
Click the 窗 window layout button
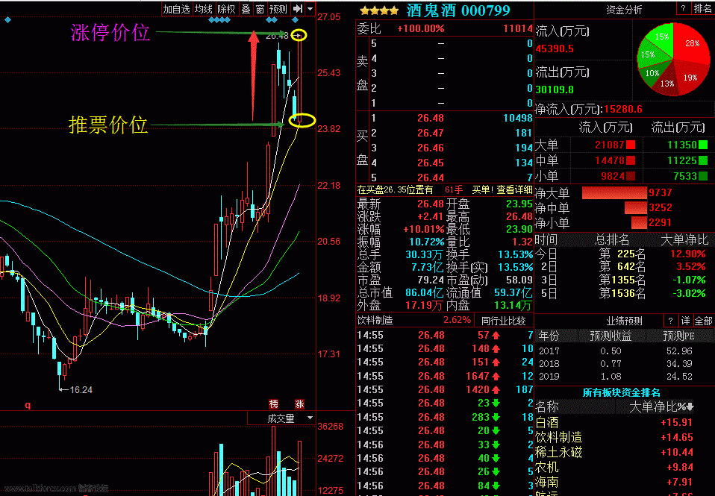pyautogui.click(x=260, y=9)
